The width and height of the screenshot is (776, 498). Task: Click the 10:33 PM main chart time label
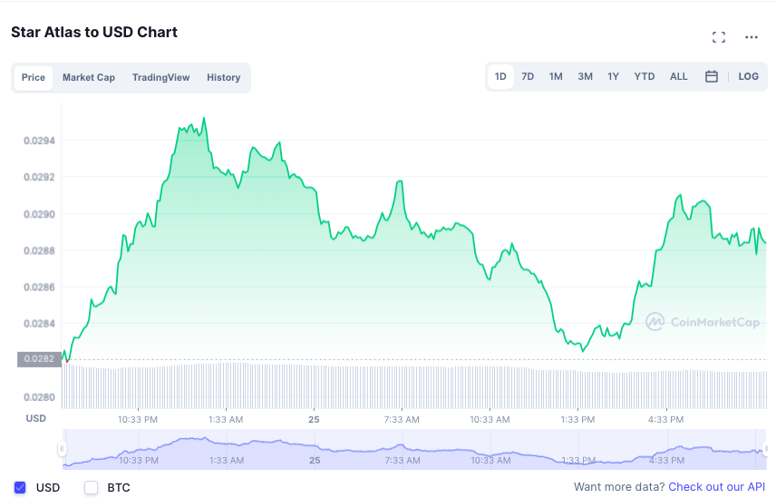[x=138, y=420]
